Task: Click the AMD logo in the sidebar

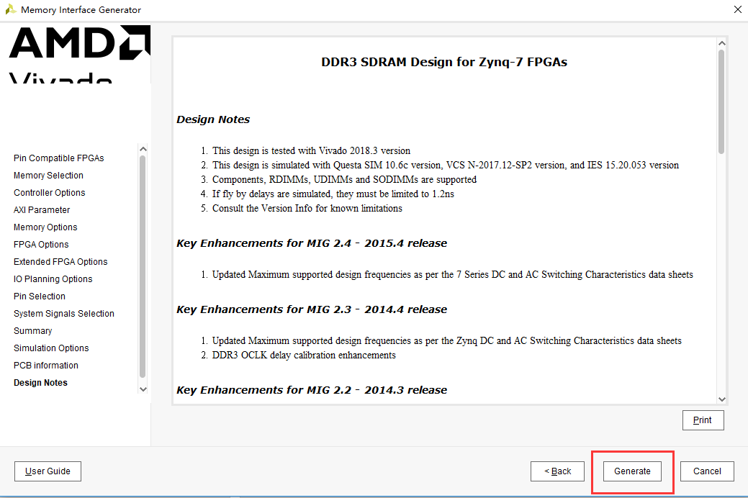Action: [x=80, y=43]
